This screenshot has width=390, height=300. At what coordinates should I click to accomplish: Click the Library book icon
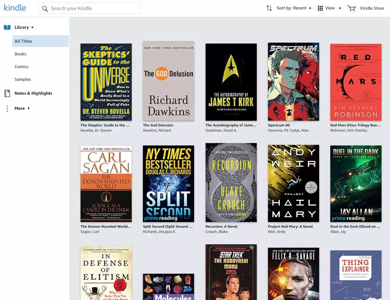point(7,27)
